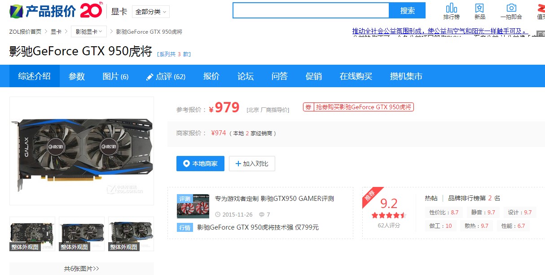Click the ¥979 reference price

pyautogui.click(x=224, y=107)
